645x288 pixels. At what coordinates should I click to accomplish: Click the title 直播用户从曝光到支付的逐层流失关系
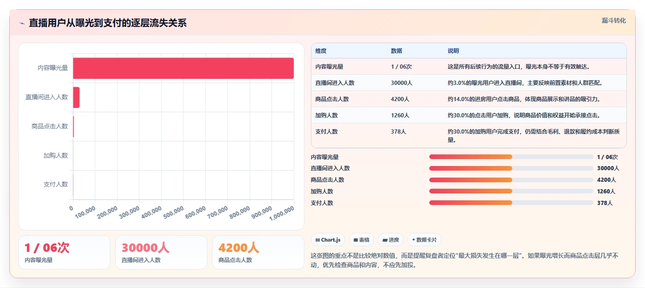point(108,23)
